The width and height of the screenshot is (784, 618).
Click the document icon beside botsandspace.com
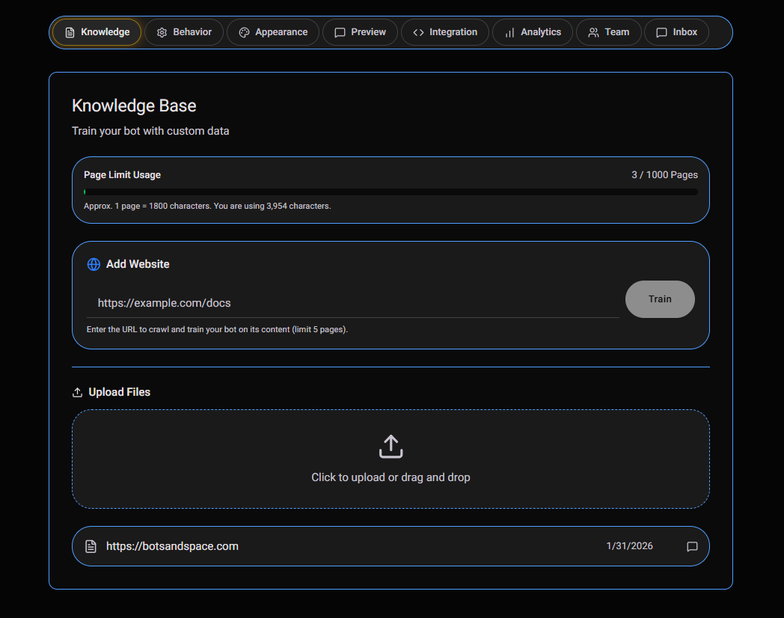(x=91, y=545)
